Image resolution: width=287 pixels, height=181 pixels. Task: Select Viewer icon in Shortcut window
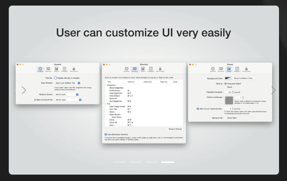point(143,69)
